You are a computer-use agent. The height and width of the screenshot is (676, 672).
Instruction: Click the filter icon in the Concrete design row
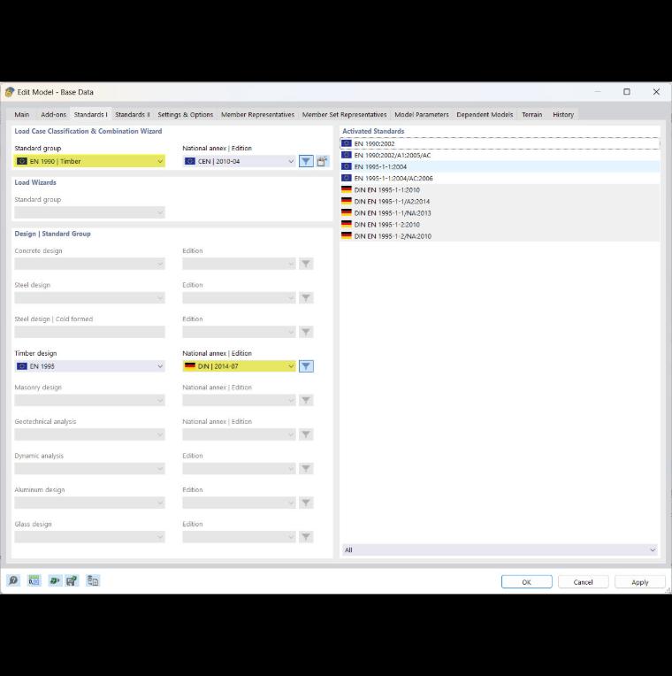click(306, 264)
